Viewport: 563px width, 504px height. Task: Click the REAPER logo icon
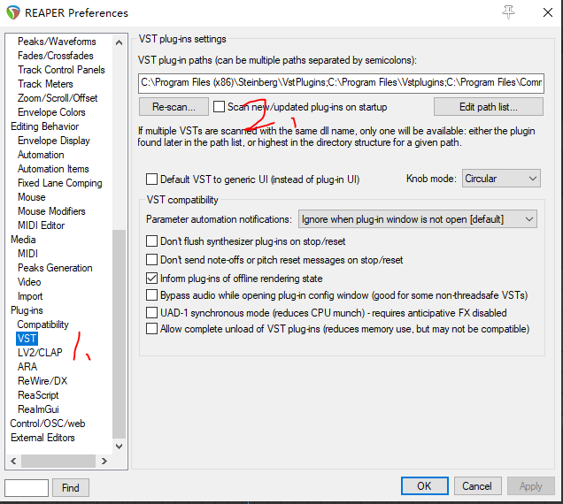tap(13, 12)
